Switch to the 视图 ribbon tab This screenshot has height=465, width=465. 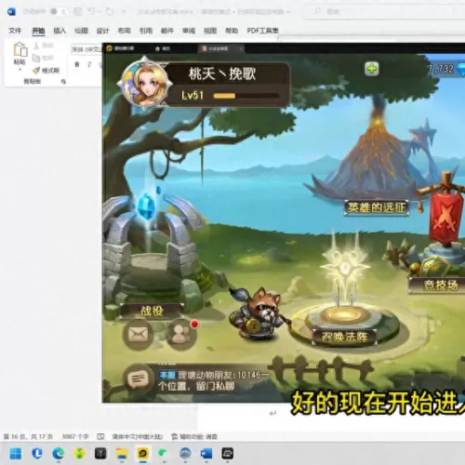click(210, 31)
